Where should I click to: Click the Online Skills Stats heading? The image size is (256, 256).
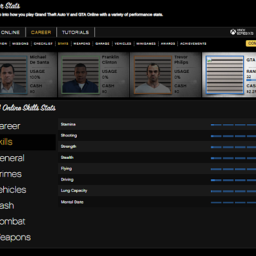click(28, 108)
